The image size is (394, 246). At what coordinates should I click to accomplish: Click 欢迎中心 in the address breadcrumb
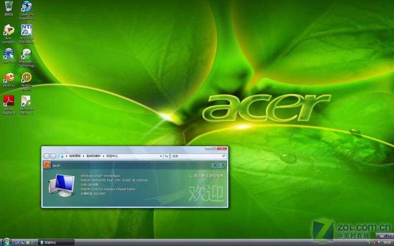pyautogui.click(x=112, y=156)
